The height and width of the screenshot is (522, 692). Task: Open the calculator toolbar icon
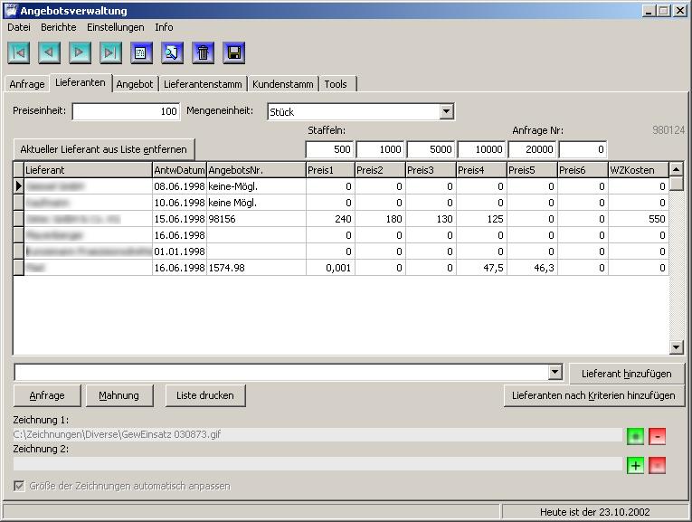point(141,53)
